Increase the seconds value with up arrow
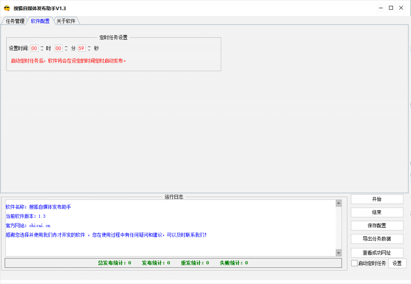 pos(89,47)
